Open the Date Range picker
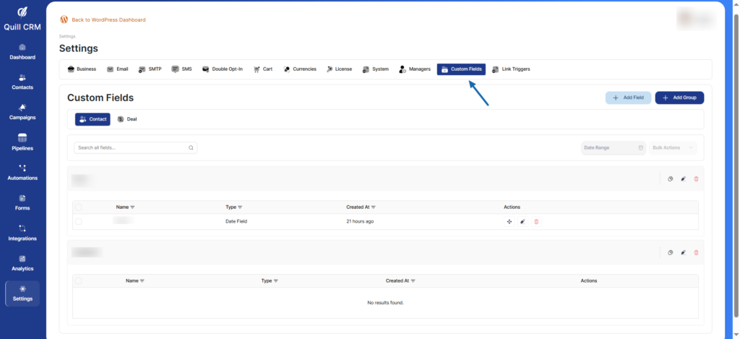 coord(613,147)
